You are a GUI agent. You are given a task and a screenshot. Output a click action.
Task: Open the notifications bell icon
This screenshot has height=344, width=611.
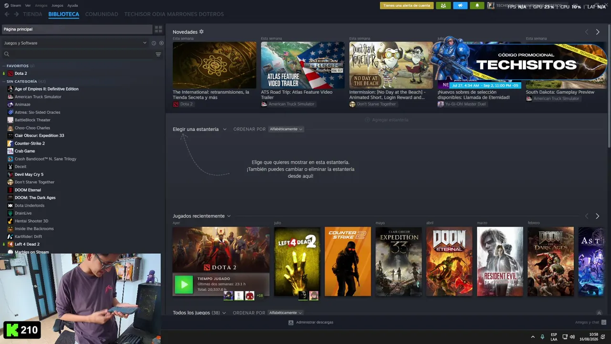477,6
